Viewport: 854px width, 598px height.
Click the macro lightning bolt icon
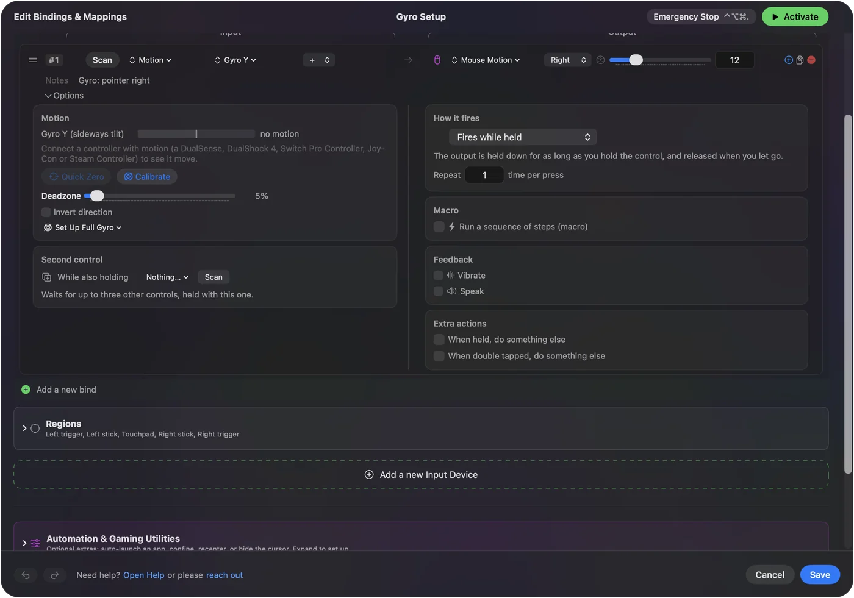click(x=452, y=227)
